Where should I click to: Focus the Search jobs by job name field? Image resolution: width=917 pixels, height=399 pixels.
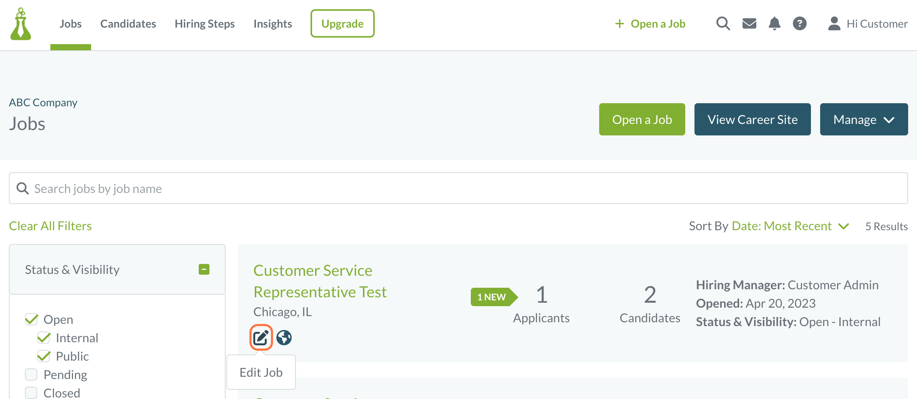click(458, 188)
